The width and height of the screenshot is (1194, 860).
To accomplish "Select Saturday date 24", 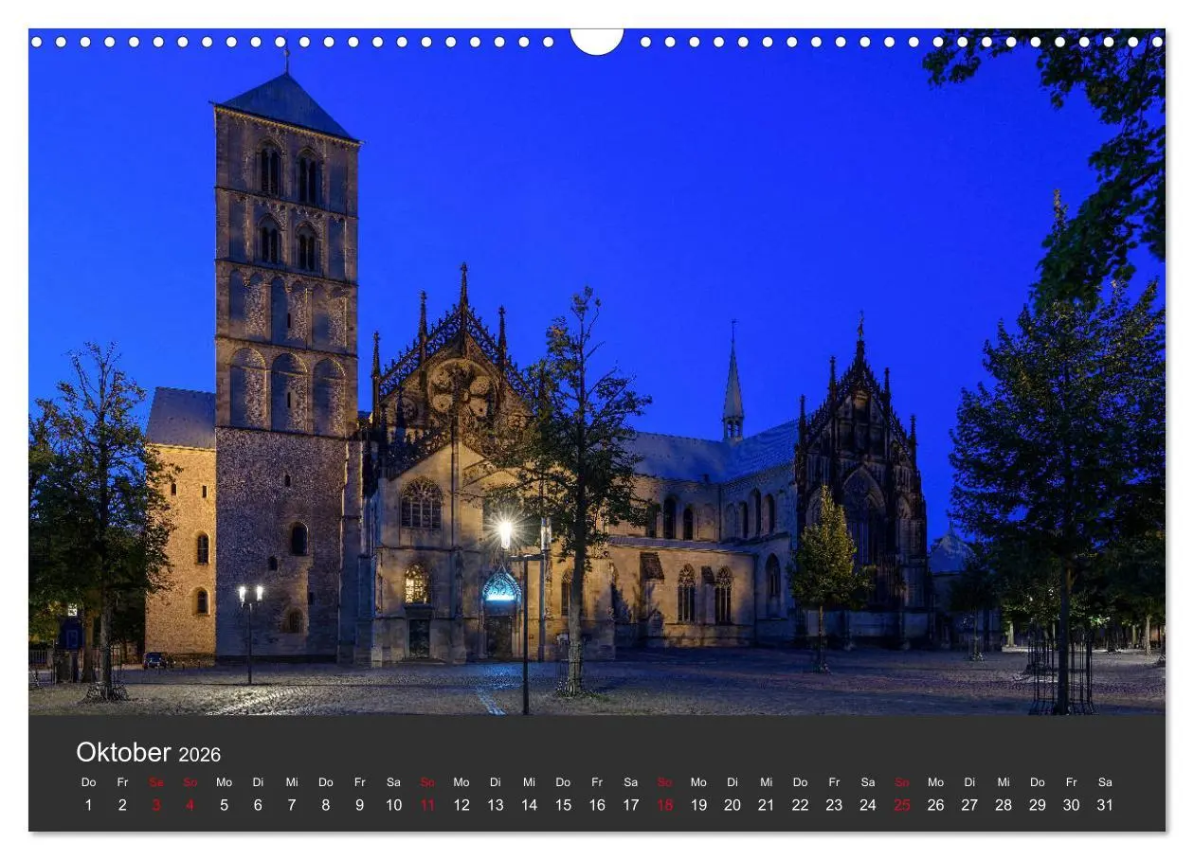I will pyautogui.click(x=868, y=805).
